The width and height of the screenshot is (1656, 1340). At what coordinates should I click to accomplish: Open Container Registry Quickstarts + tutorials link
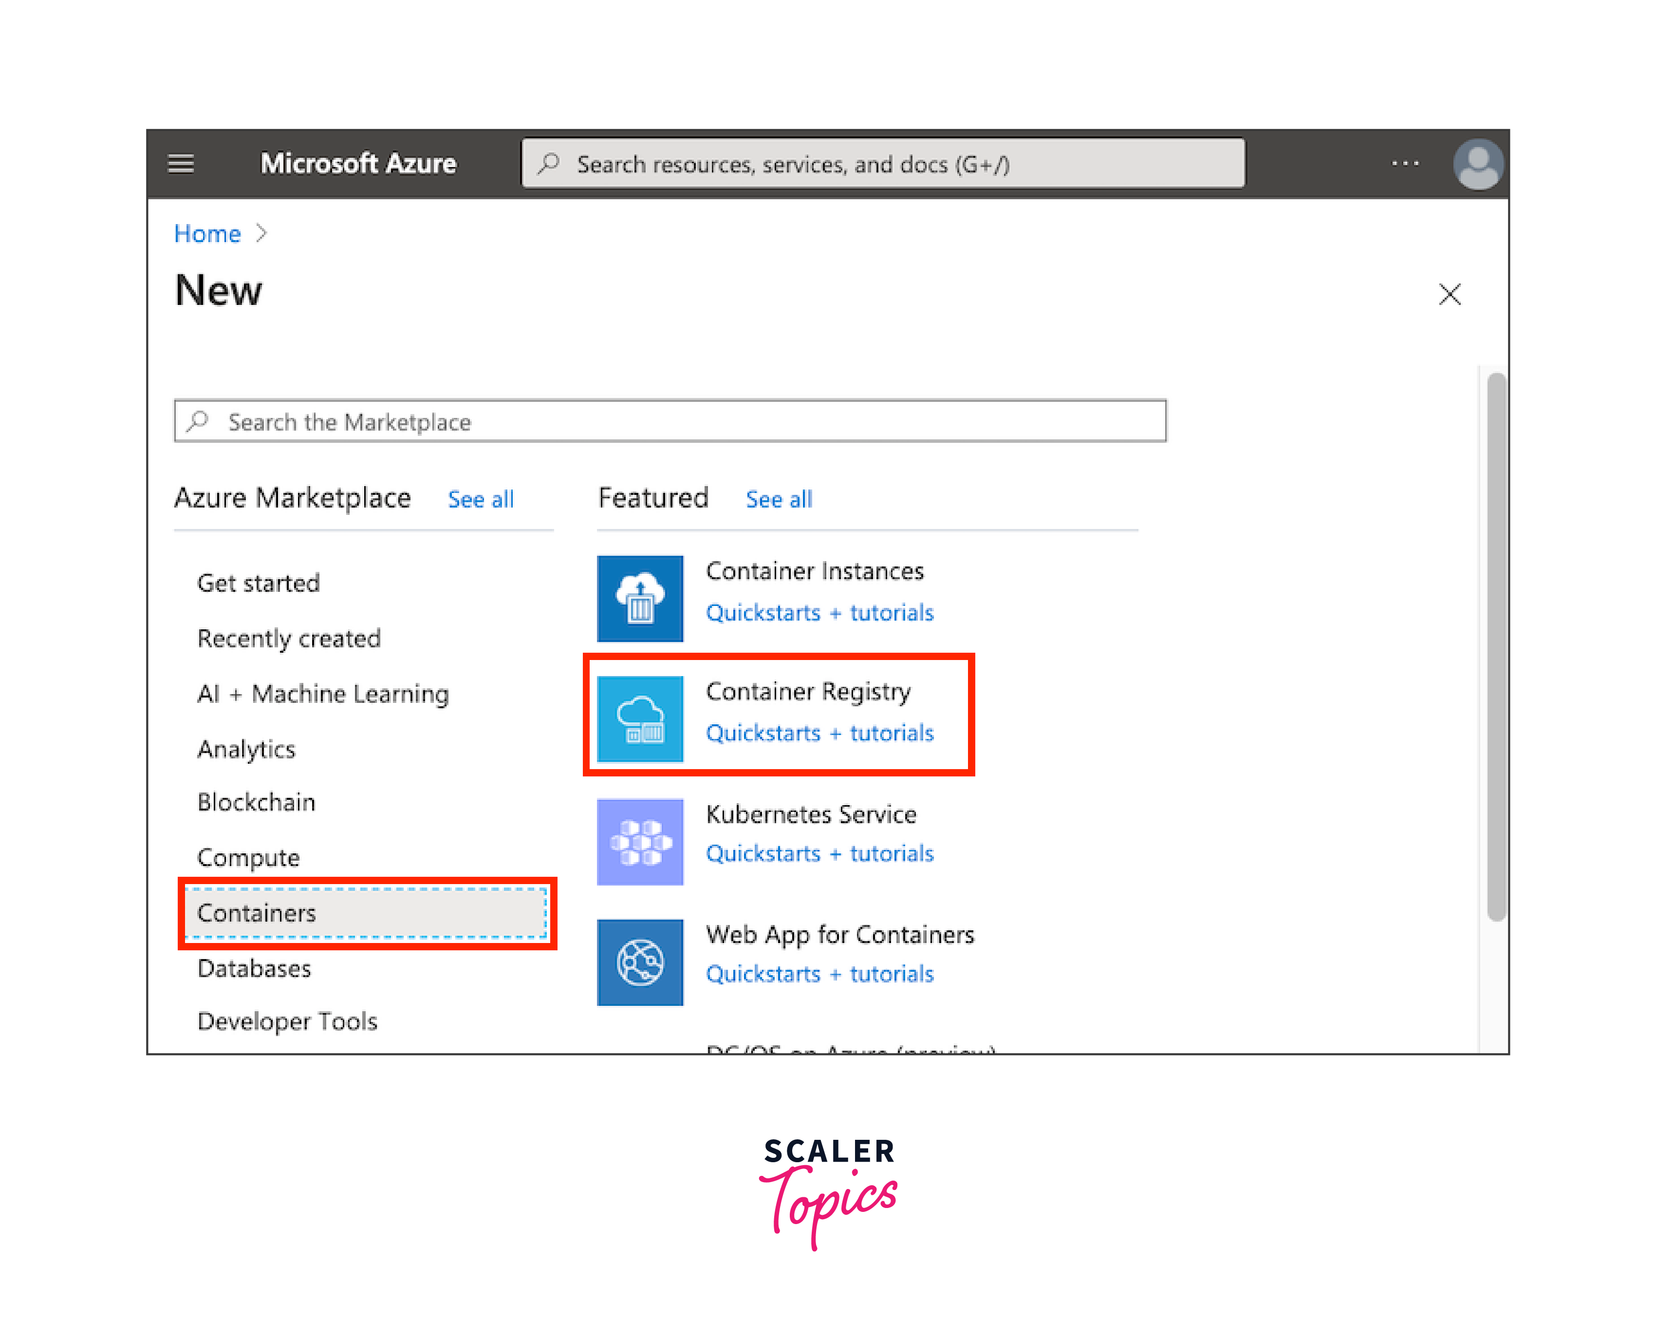(819, 733)
